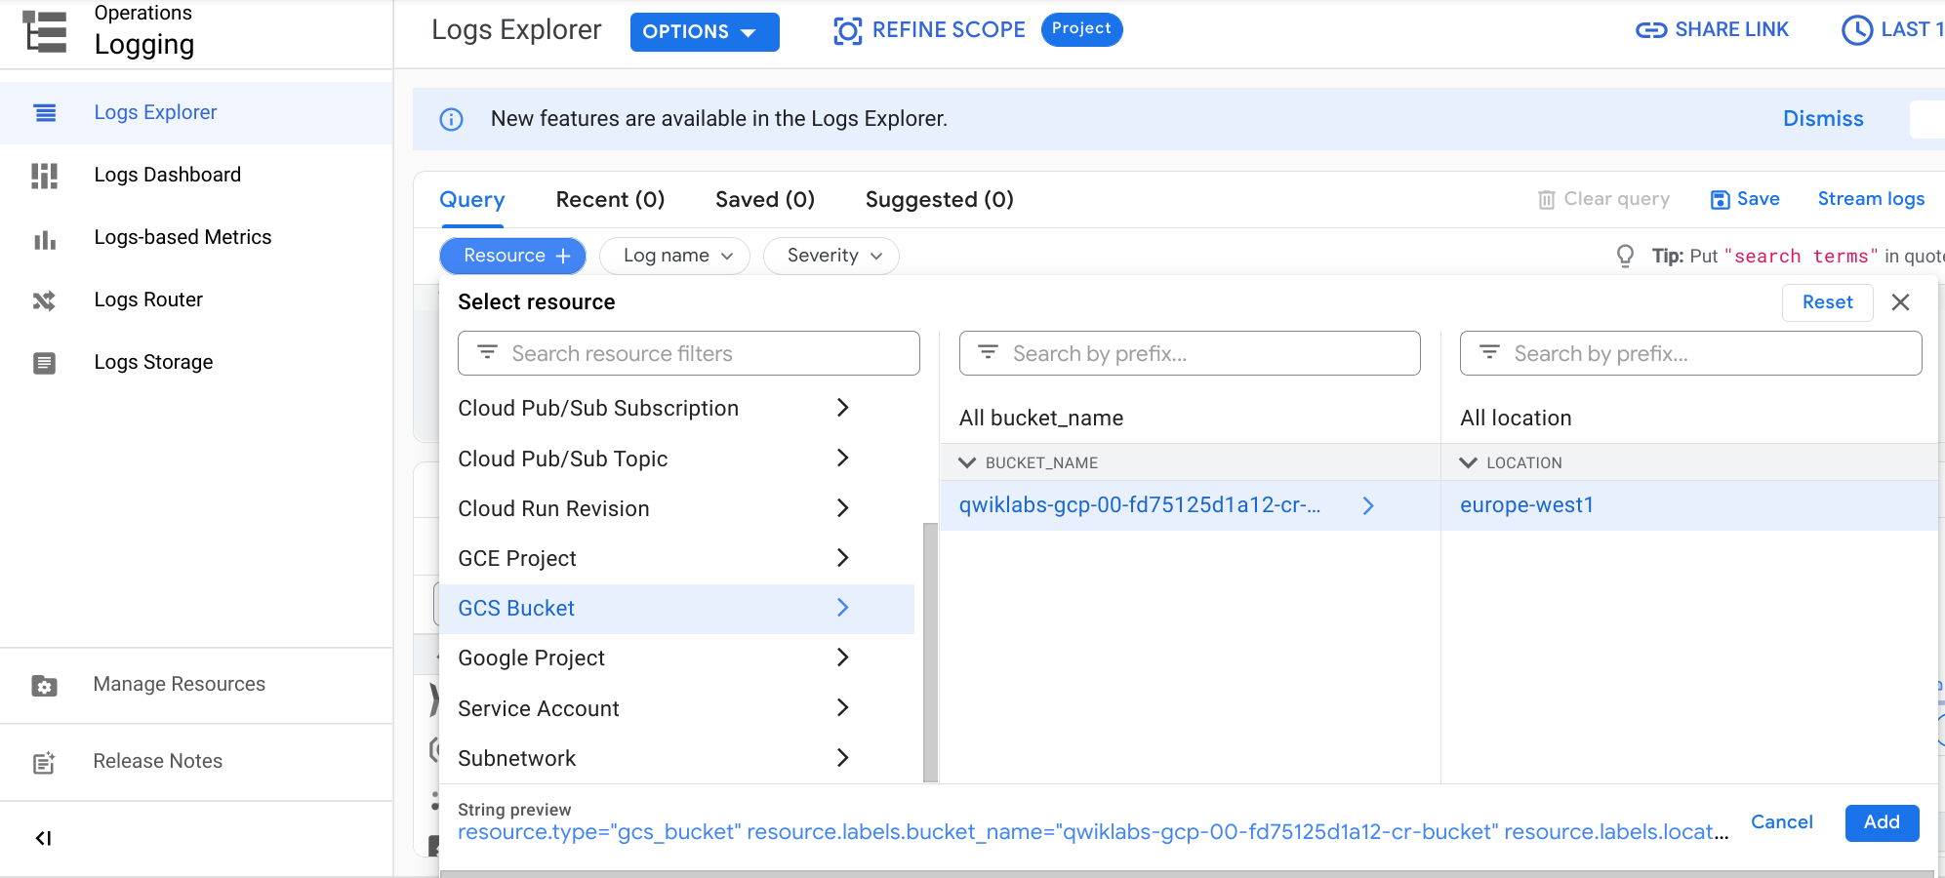Click the Share Link chain icon
Image resolution: width=1945 pixels, height=878 pixels.
tap(1651, 30)
